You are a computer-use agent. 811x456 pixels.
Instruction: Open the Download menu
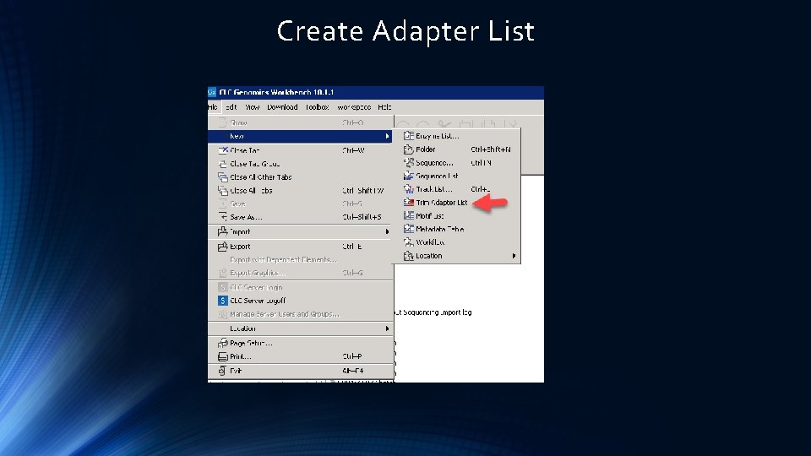click(x=282, y=107)
